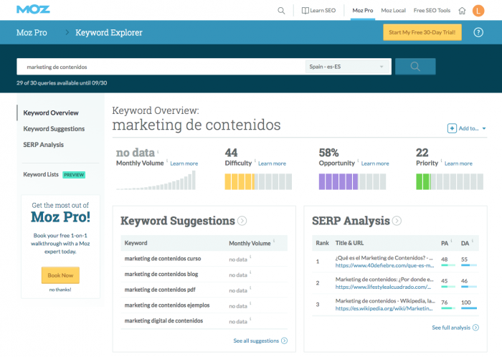502x357 pixels.
Task: Click the See all suggestions link
Action: point(256,341)
